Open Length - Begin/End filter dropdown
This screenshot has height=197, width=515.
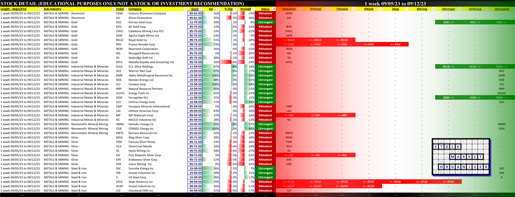coord(41,9)
